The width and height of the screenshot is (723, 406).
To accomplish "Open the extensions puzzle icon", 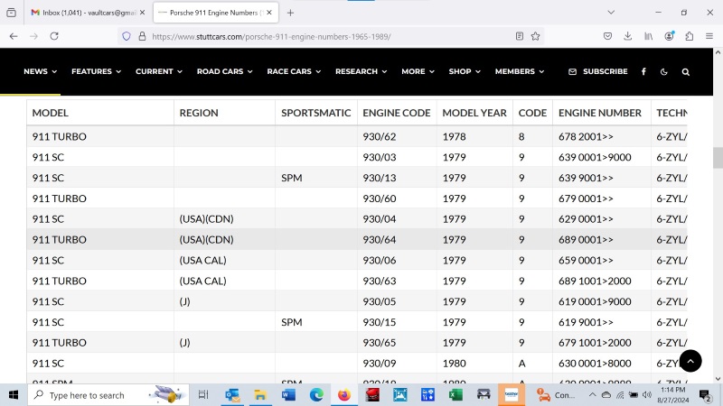I will coord(690,36).
